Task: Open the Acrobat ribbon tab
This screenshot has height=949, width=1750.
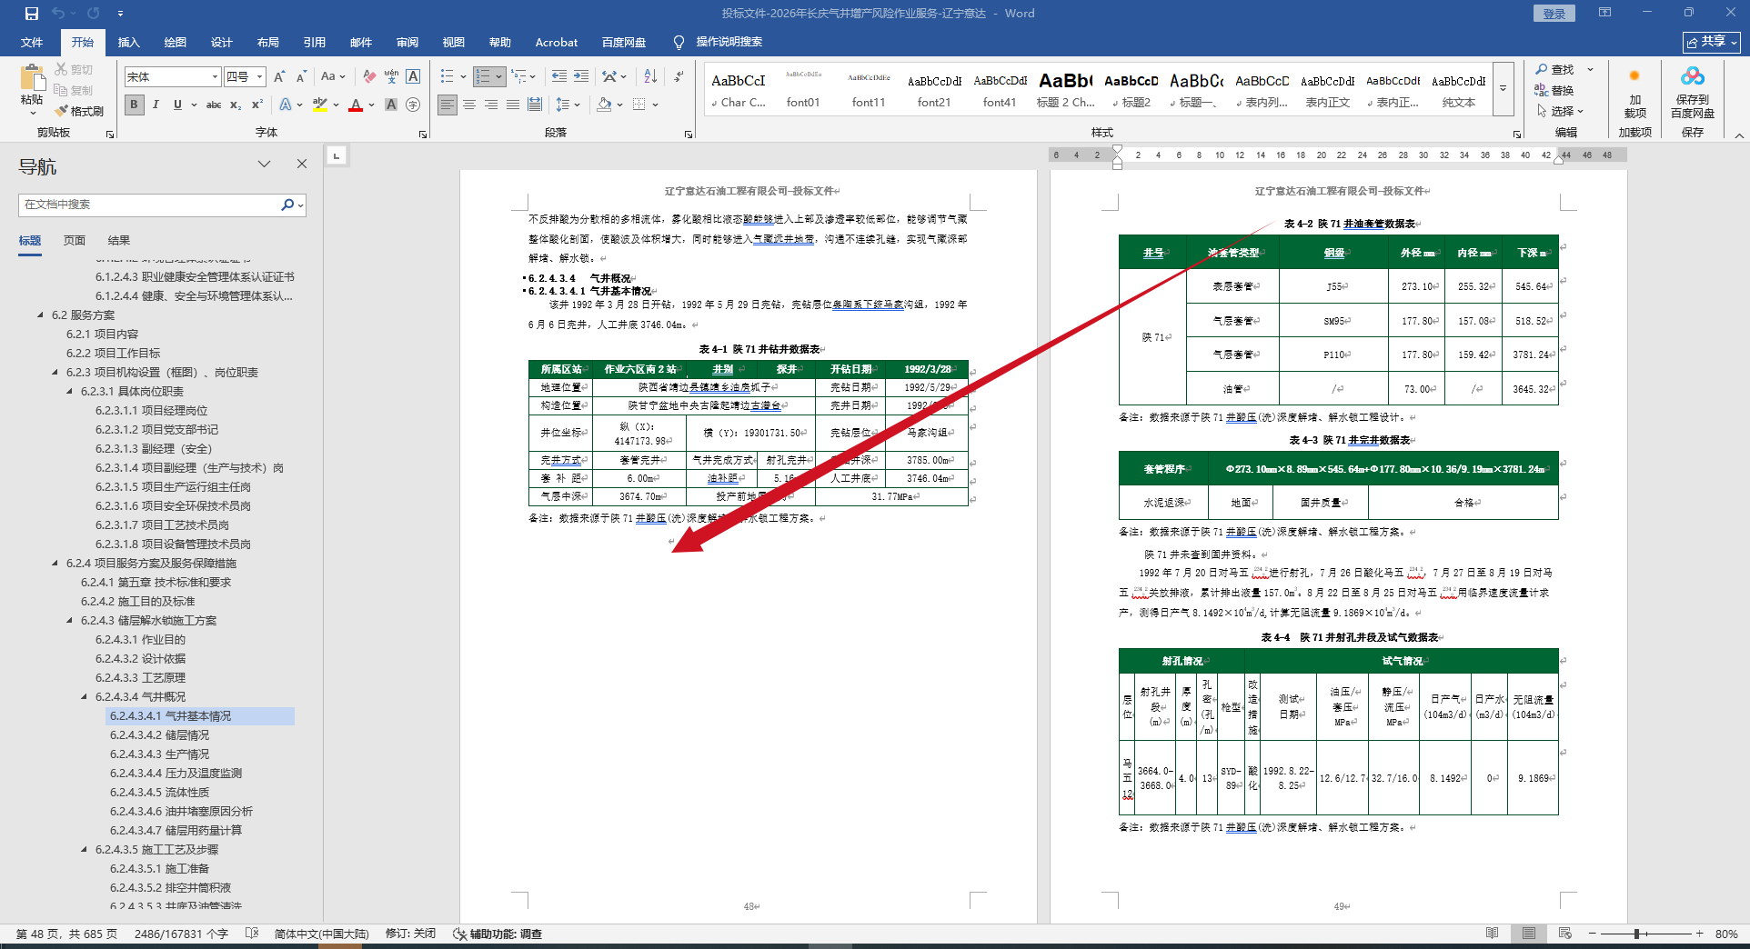Action: click(x=557, y=42)
